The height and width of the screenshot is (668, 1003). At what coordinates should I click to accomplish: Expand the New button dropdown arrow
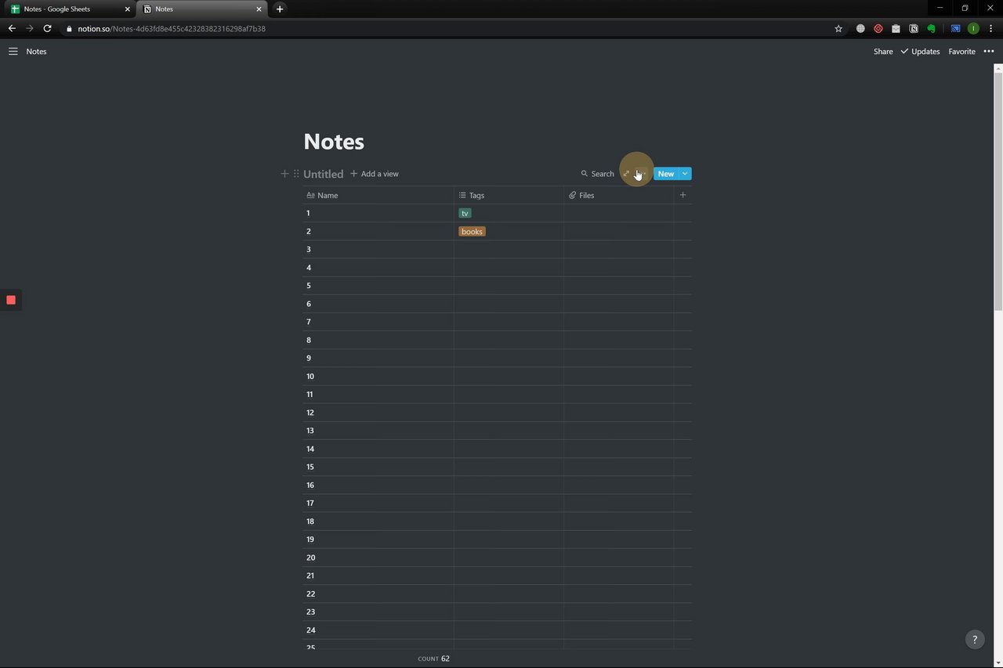pos(685,174)
